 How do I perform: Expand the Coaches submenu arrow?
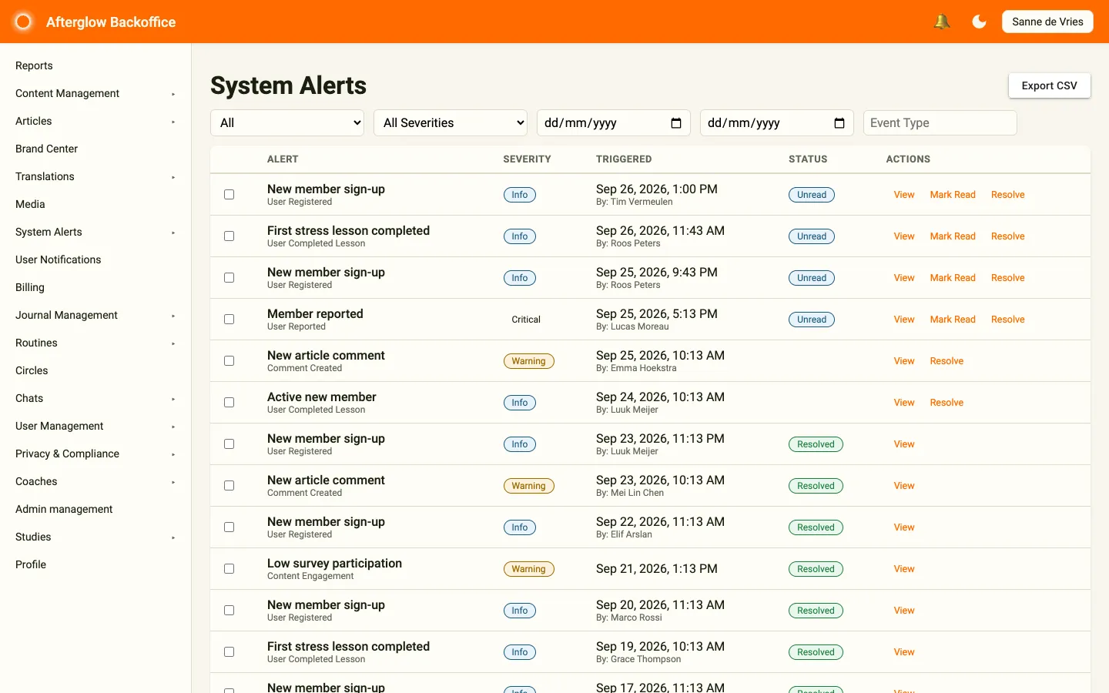173,482
